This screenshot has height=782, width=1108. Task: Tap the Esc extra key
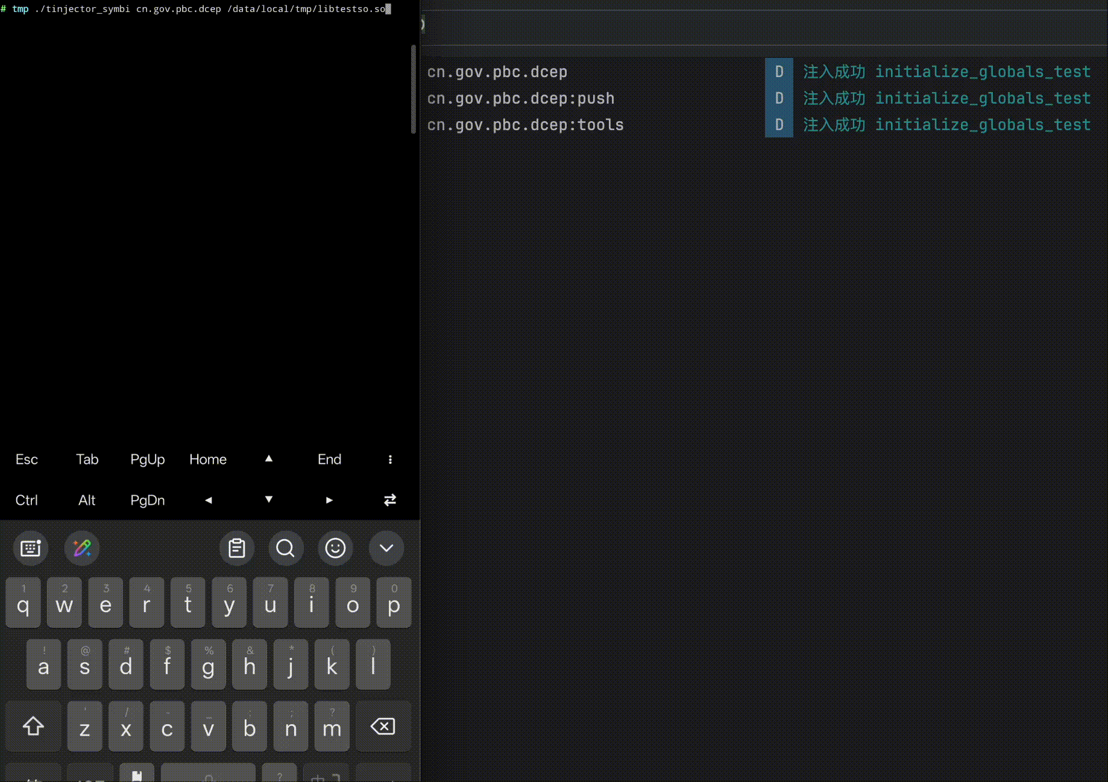point(27,460)
